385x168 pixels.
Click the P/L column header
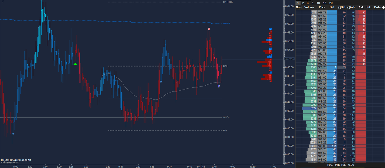point(369,7)
